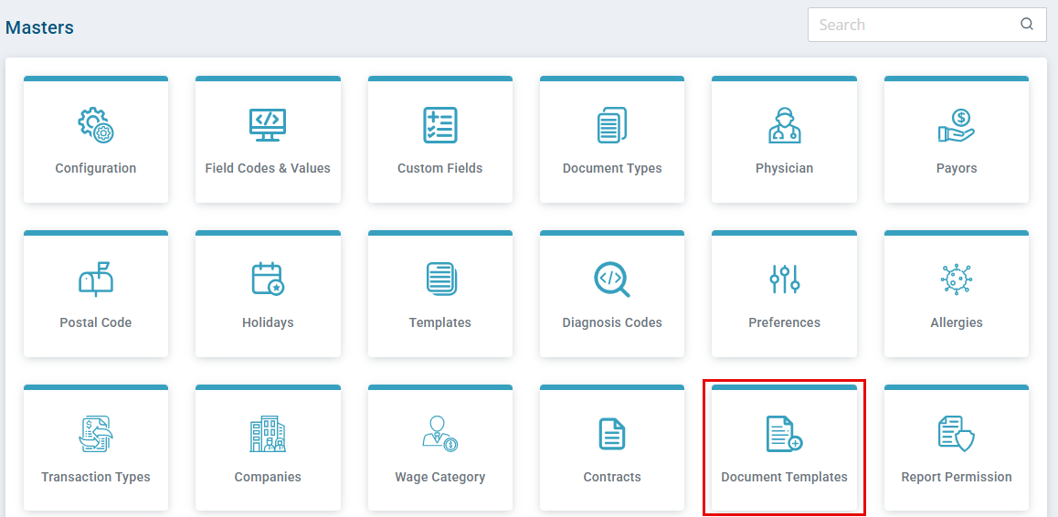The image size is (1058, 517).
Task: Open the Postal Code mailbox icon
Action: point(96,280)
